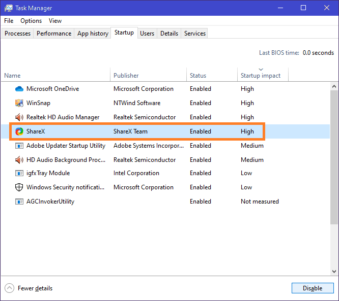Click Low impact for igfxTray Module
The height and width of the screenshot is (301, 339).
246,173
